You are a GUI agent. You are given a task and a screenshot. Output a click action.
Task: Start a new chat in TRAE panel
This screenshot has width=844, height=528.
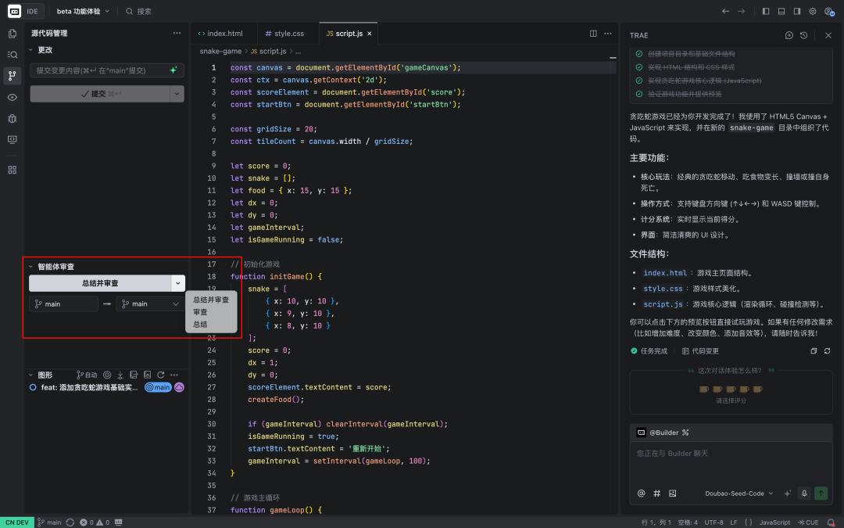[x=789, y=35]
